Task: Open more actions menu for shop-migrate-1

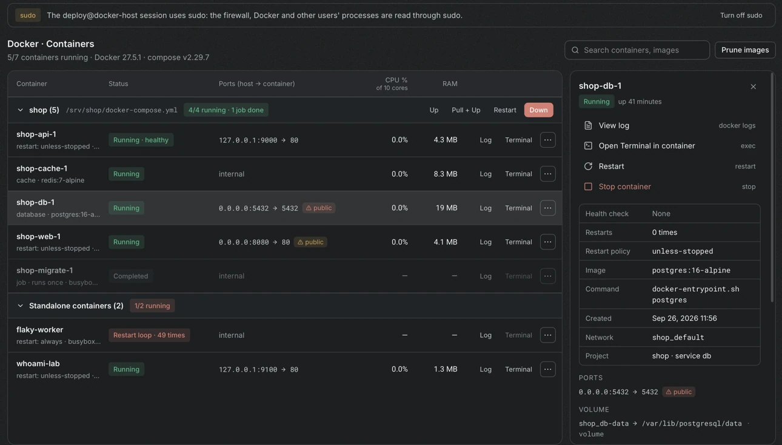Action: pyautogui.click(x=547, y=276)
